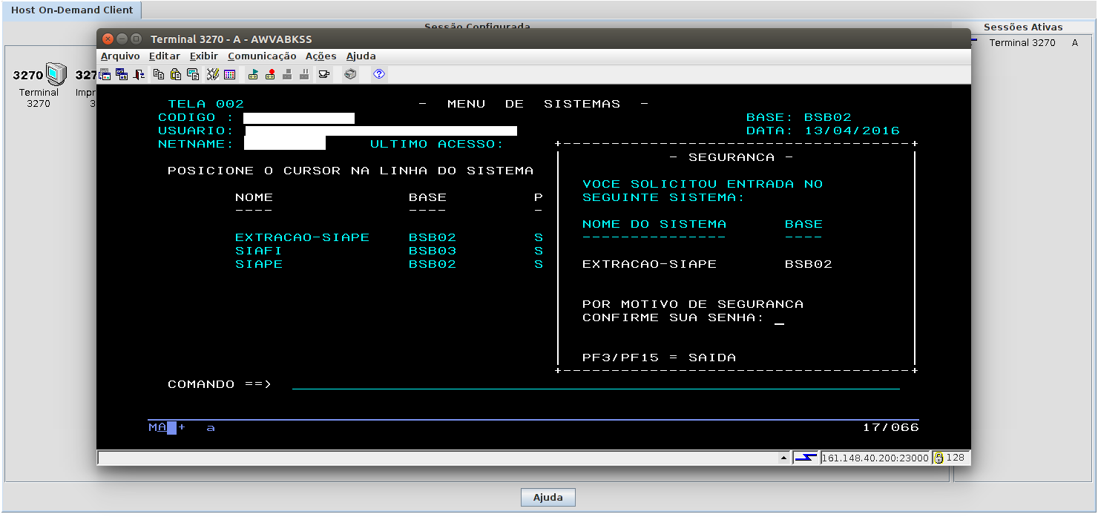Click the Terminal 3270 entry under Sessões Ativas
1098x517 pixels.
(1022, 43)
